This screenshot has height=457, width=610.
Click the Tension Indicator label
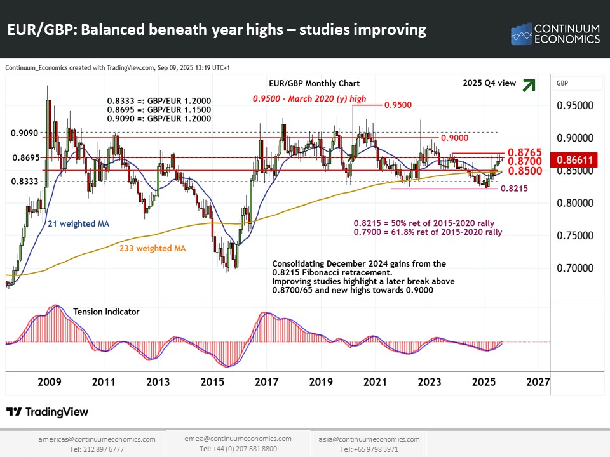pos(106,312)
